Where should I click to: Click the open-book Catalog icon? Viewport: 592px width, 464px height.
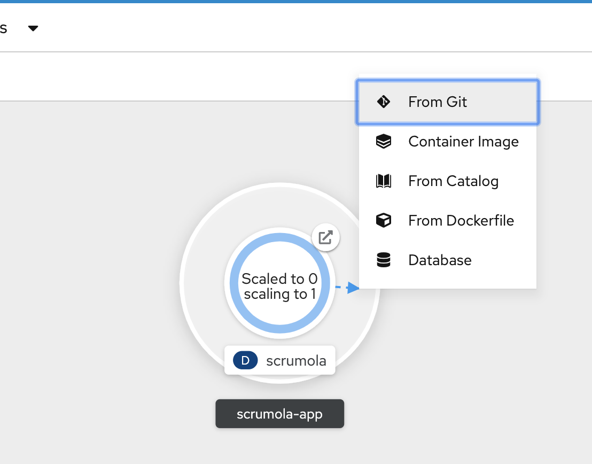pyautogui.click(x=384, y=181)
